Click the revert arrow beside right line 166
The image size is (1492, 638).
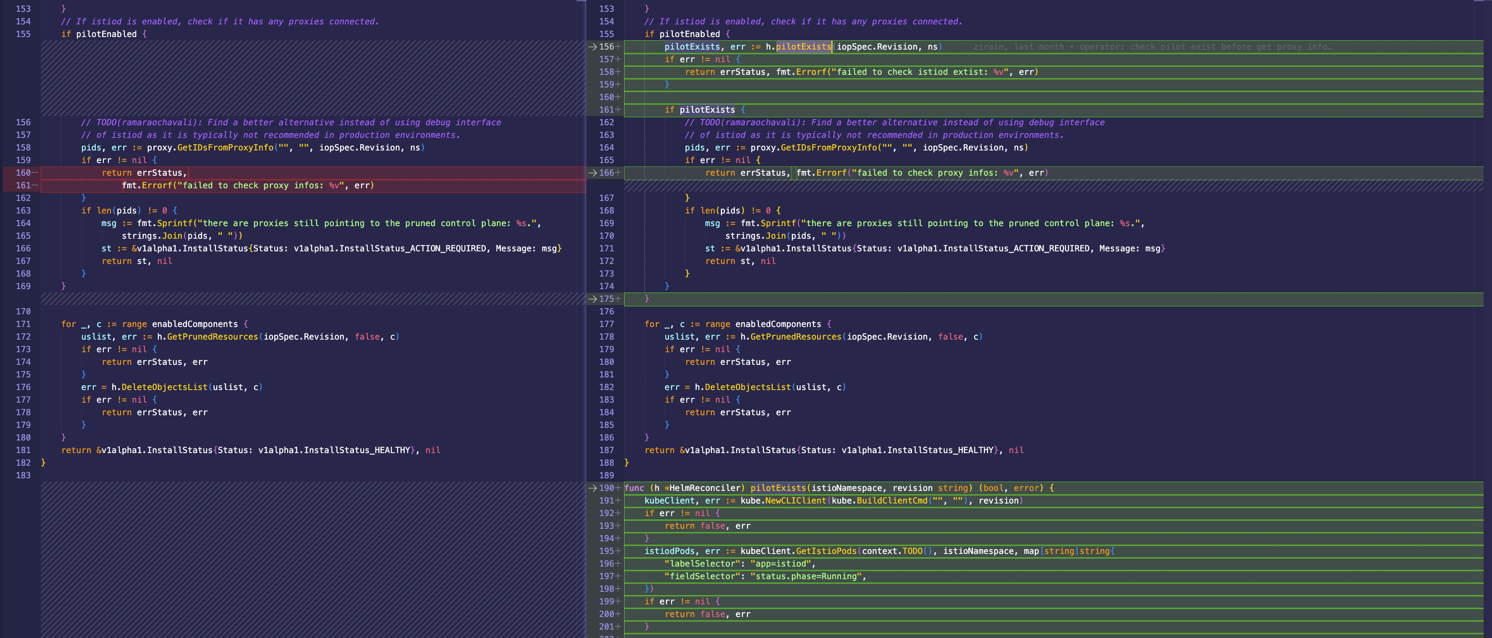[592, 173]
